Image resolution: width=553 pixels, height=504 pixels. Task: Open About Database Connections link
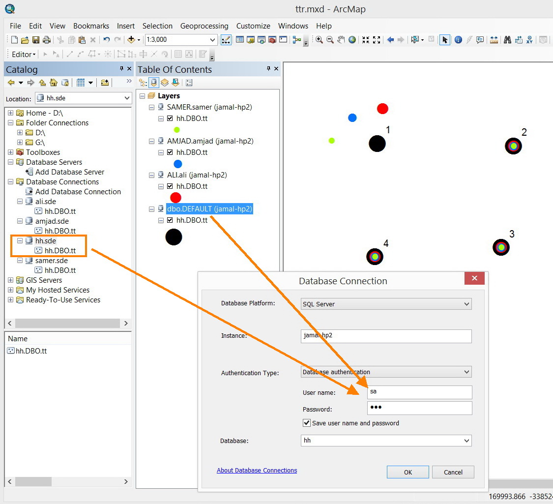[x=257, y=470]
